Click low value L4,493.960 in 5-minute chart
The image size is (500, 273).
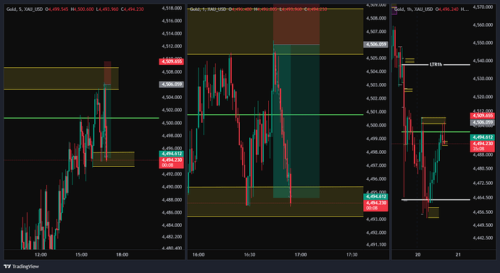(108, 9)
